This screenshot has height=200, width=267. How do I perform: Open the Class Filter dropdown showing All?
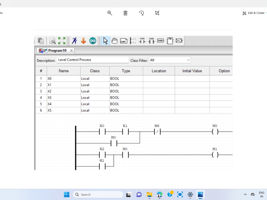[170, 60]
